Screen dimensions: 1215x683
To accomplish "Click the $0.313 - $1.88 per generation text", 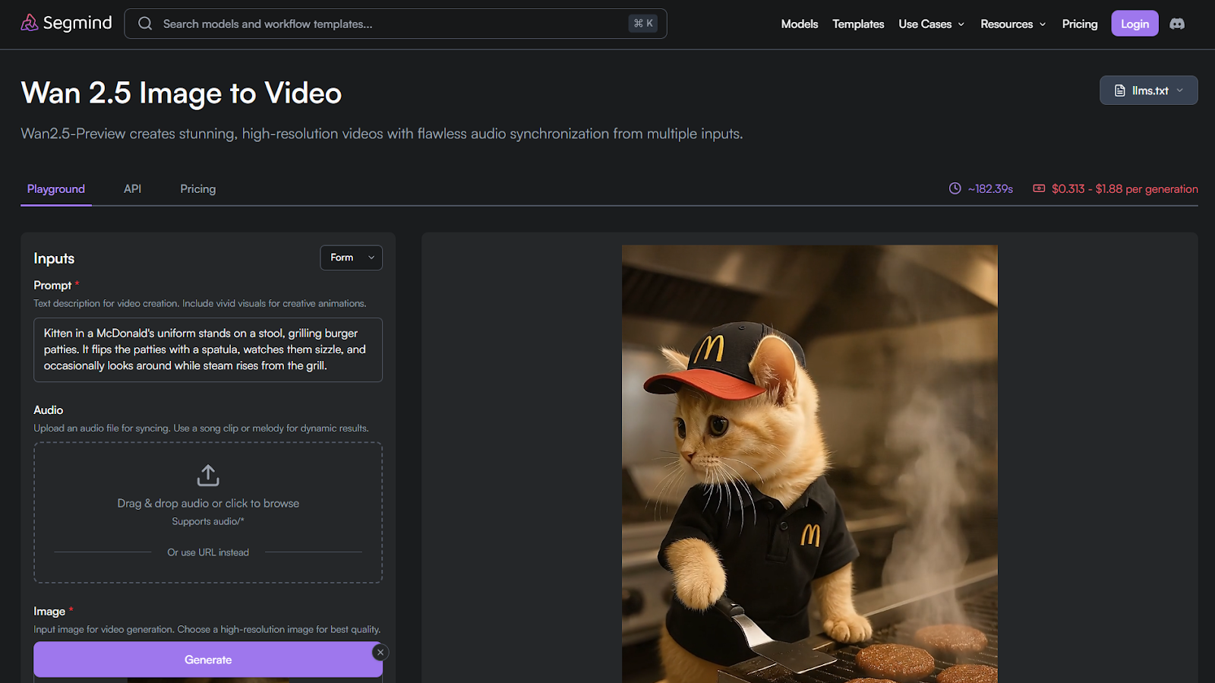I will 1125,189.
